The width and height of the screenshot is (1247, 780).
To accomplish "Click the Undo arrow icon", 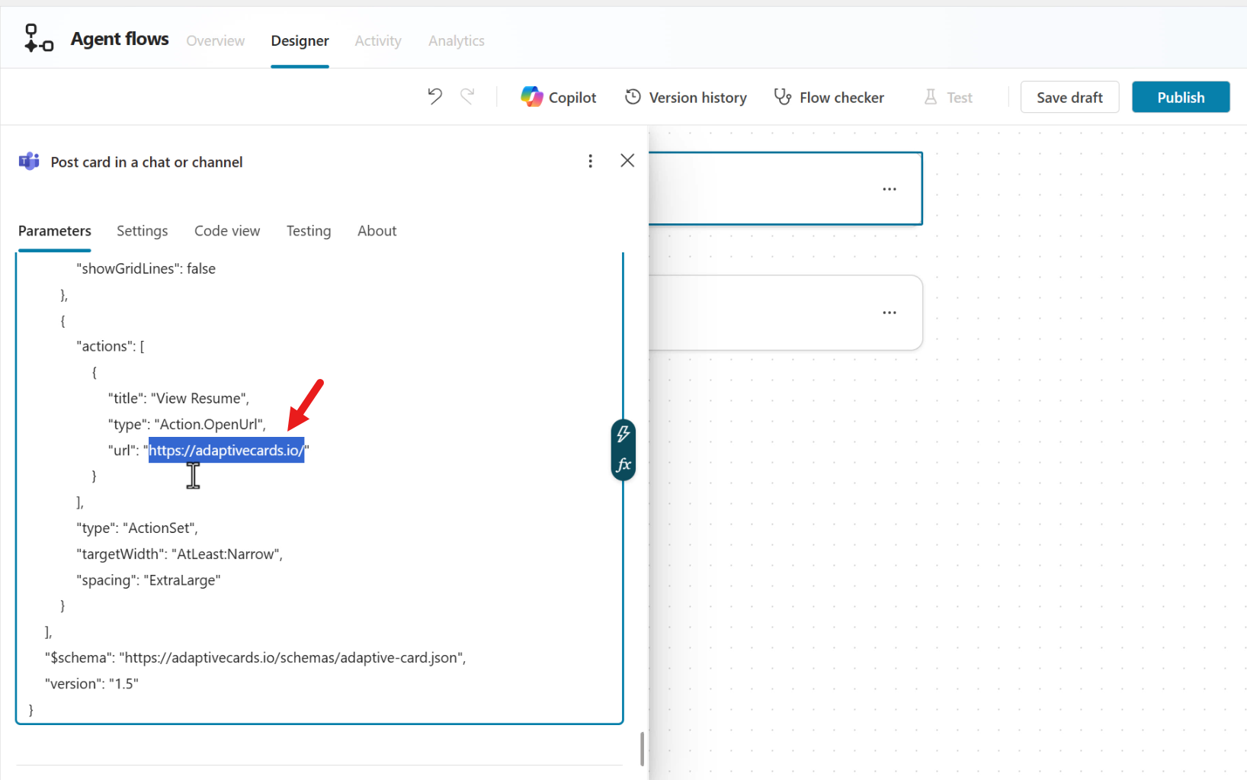I will (434, 96).
